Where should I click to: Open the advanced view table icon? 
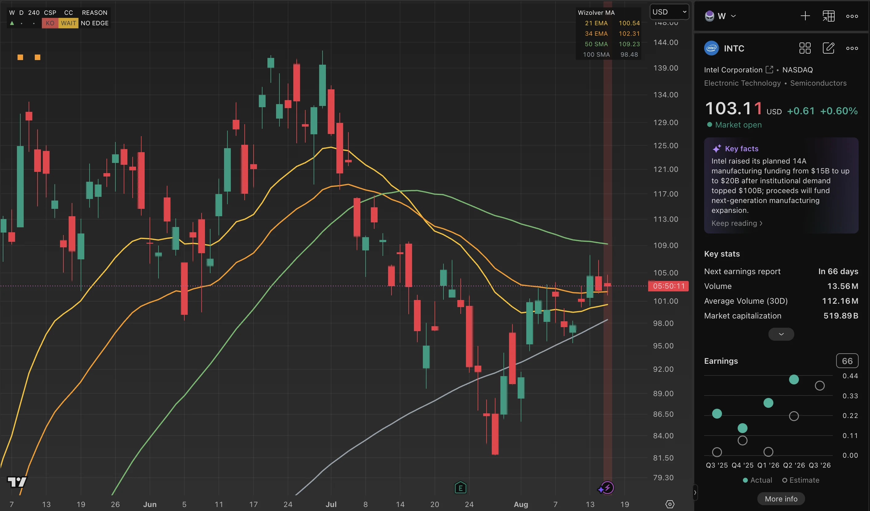coord(828,16)
